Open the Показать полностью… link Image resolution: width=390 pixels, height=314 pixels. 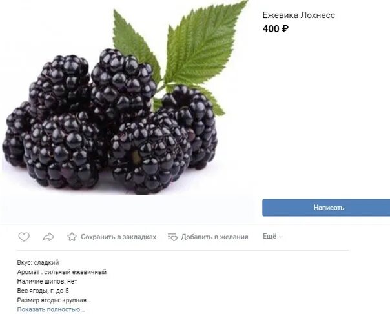51,309
